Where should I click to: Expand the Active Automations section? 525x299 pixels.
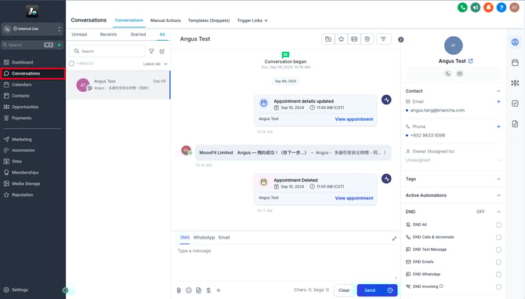click(x=498, y=195)
